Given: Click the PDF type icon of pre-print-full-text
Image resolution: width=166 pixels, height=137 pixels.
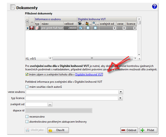Looking at the screenshot, I should pos(37,28).
